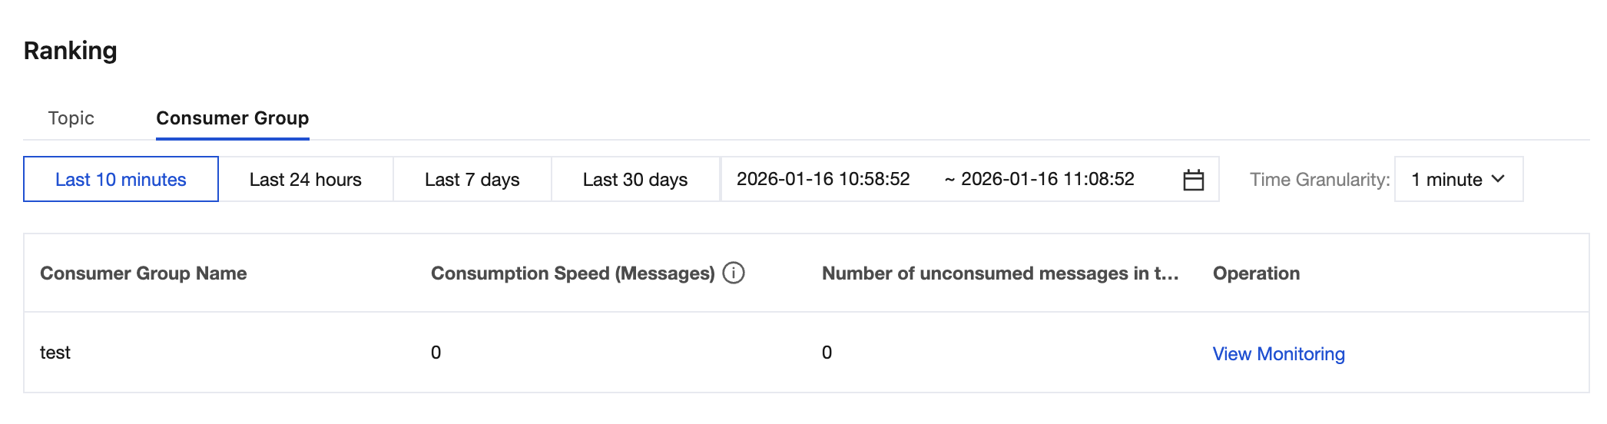Select the Consumer Group tab
Viewport: 1607px width, 424px height.
pyautogui.click(x=232, y=118)
